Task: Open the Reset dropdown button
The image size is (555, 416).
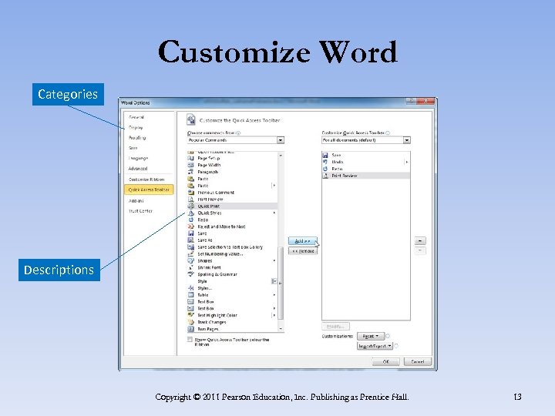Action: pyautogui.click(x=371, y=336)
